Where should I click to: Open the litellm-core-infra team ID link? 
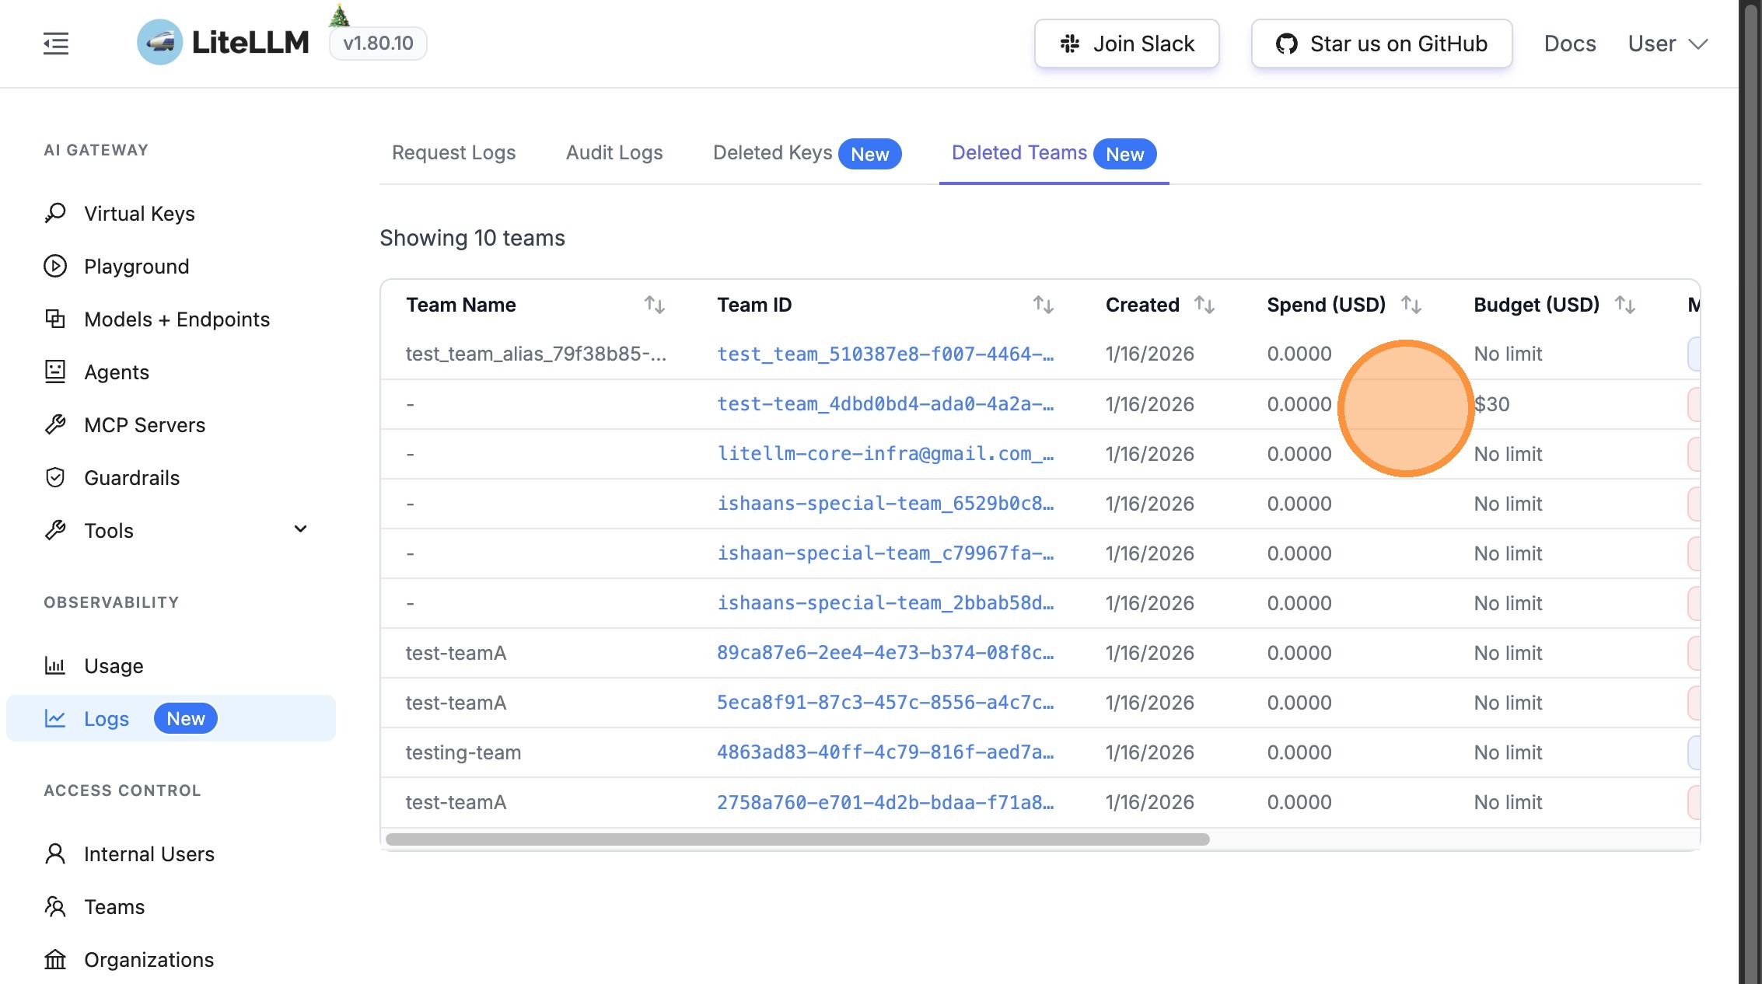(885, 454)
